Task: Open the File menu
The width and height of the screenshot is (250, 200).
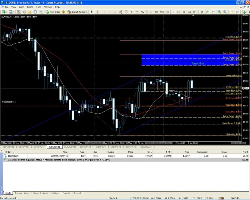Action: [7, 7]
